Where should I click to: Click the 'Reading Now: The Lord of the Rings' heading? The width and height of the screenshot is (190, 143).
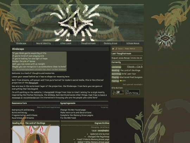(29, 123)
